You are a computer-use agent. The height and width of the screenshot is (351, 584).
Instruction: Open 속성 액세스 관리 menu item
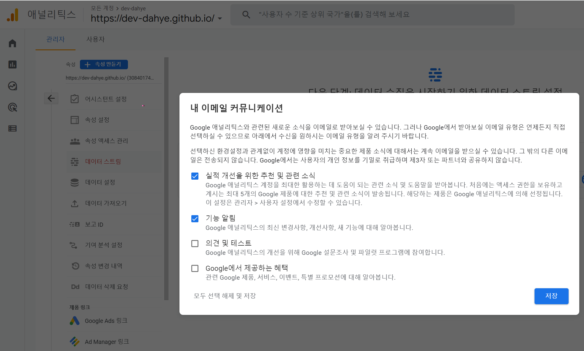[114, 141]
